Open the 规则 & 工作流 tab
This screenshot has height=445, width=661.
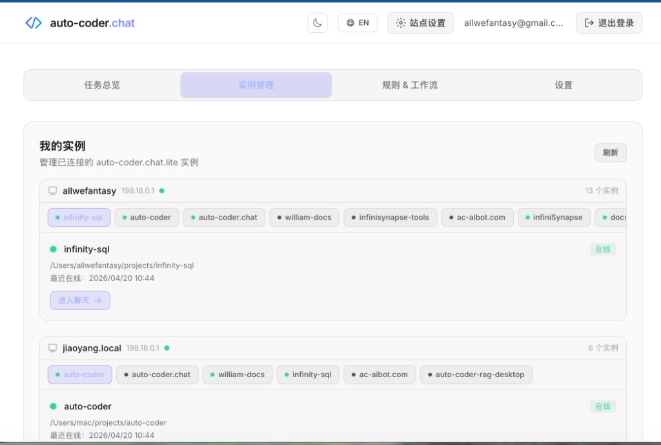point(410,85)
